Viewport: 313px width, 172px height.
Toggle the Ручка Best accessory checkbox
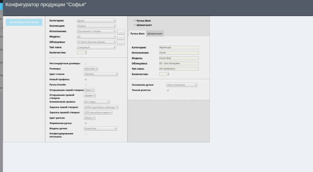tap(134, 20)
